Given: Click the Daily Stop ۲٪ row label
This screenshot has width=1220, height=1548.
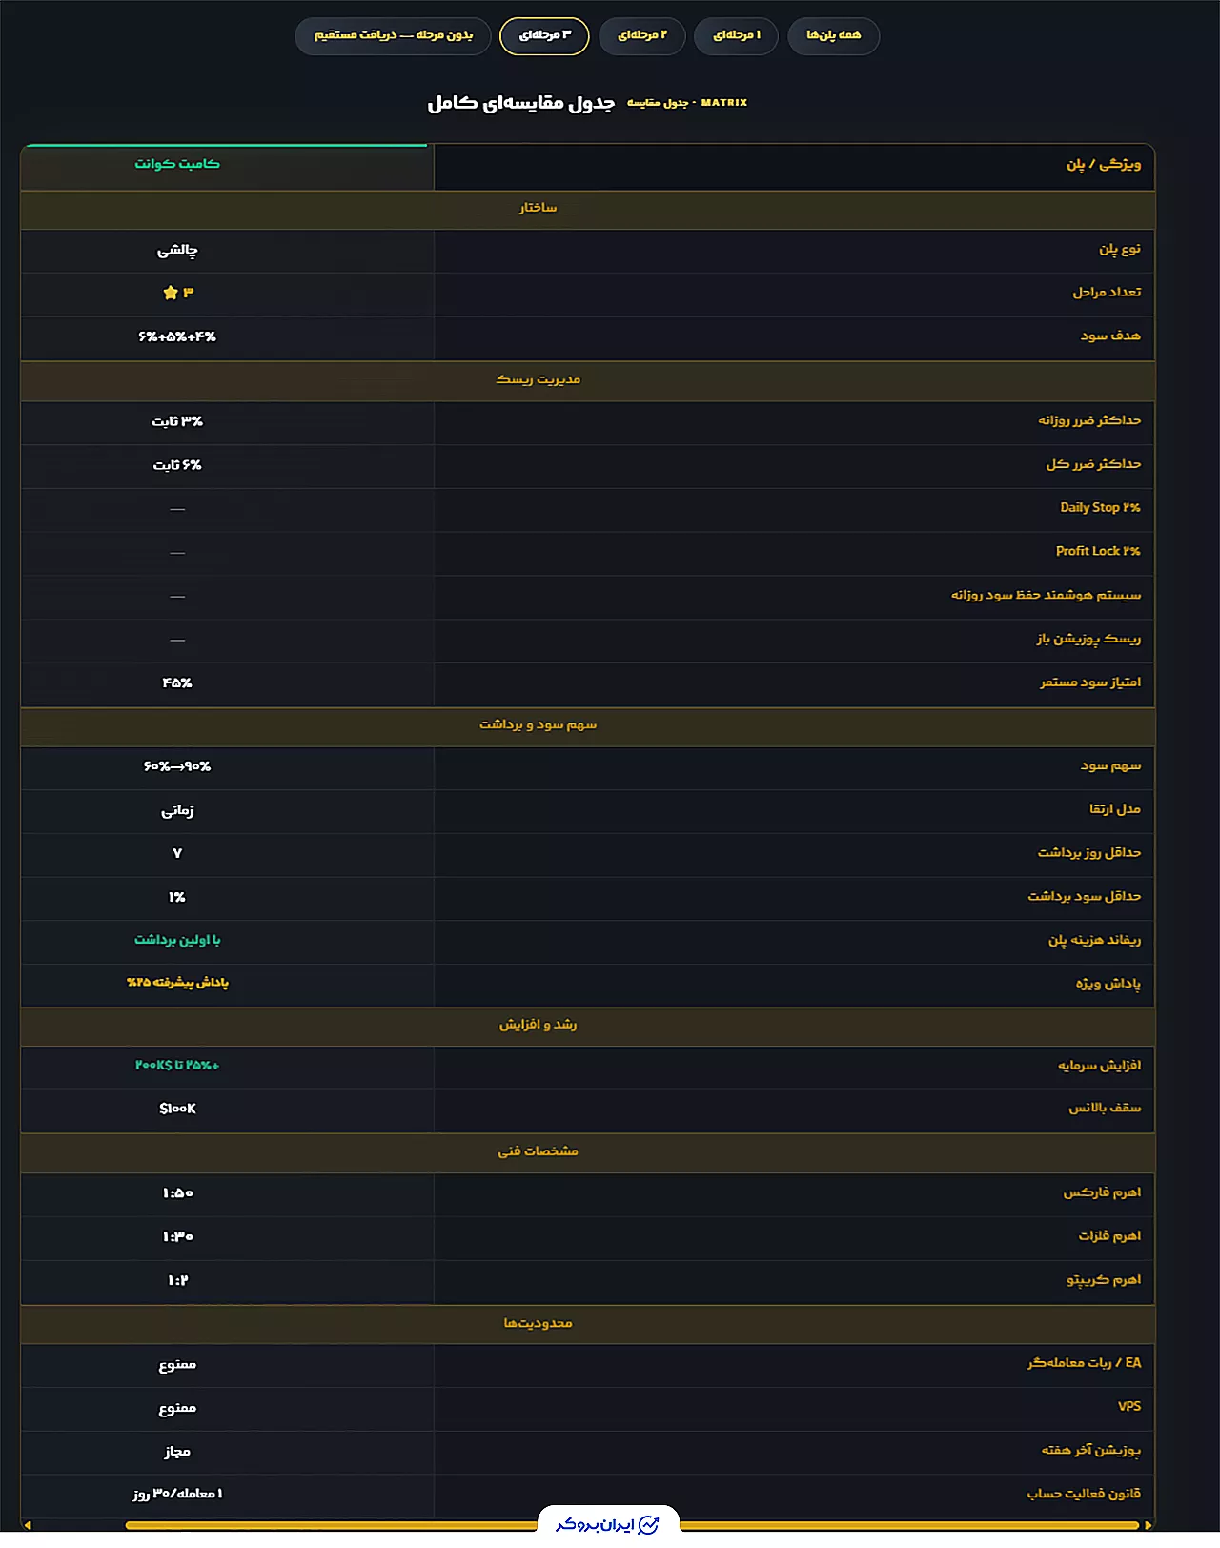Looking at the screenshot, I should coord(1100,507).
